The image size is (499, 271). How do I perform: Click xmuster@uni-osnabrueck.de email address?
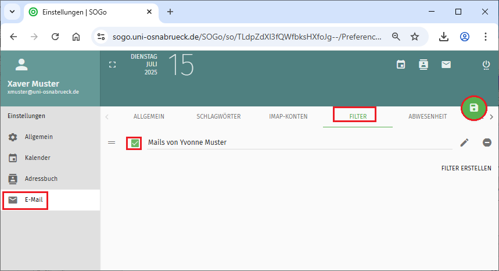(x=43, y=92)
